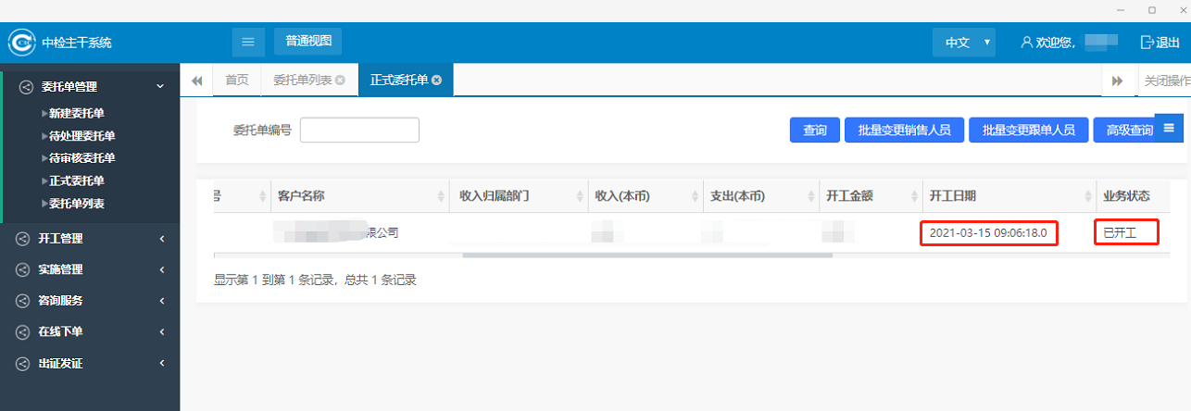Open the 关闭操作 dropdown

(x=1165, y=81)
